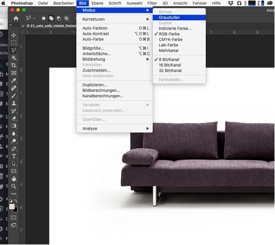Click the foreground color swatch
275x245 pixels.
pos(12,207)
